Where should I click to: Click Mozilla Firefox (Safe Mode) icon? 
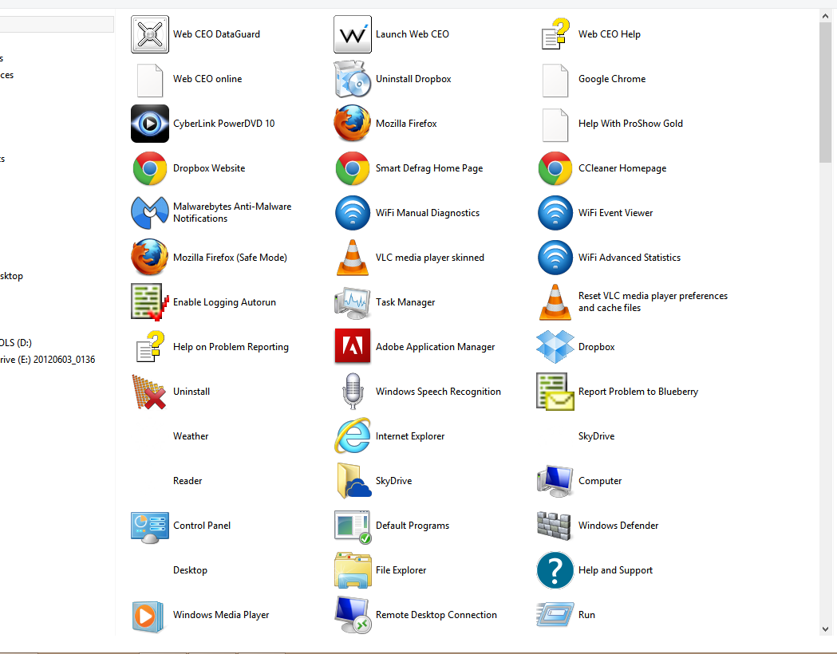150,257
